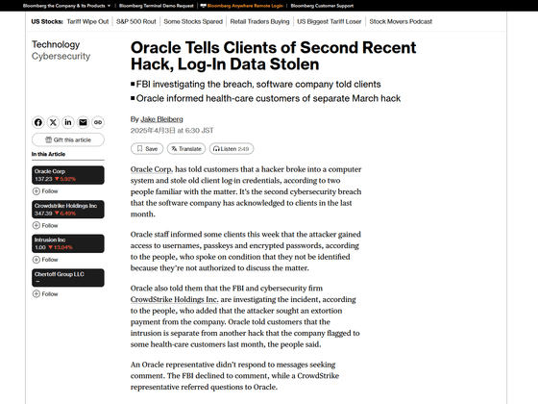Click the In this Article heading
Viewport: 538px width, 404px height.
48,154
